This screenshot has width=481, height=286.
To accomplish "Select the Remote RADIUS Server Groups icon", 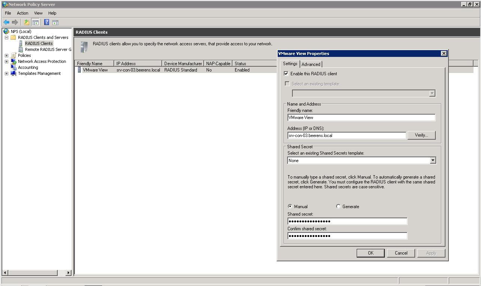I will tap(21, 49).
